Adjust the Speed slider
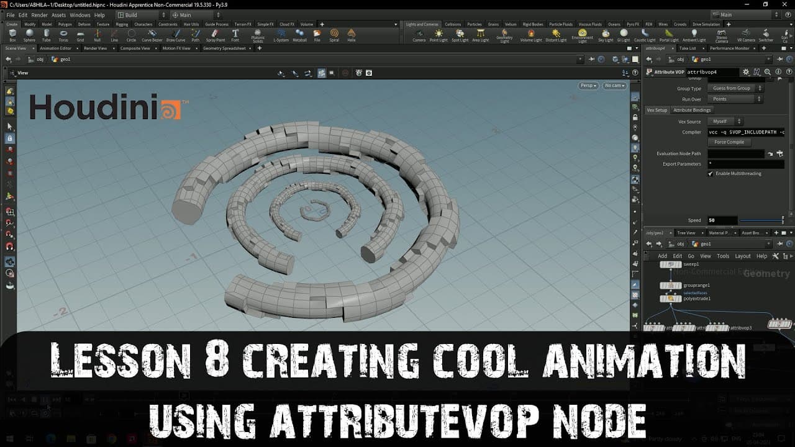This screenshot has height=447, width=795. click(x=761, y=220)
